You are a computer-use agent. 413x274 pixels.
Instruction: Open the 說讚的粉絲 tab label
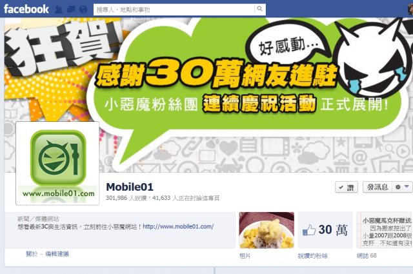[x=312, y=255]
